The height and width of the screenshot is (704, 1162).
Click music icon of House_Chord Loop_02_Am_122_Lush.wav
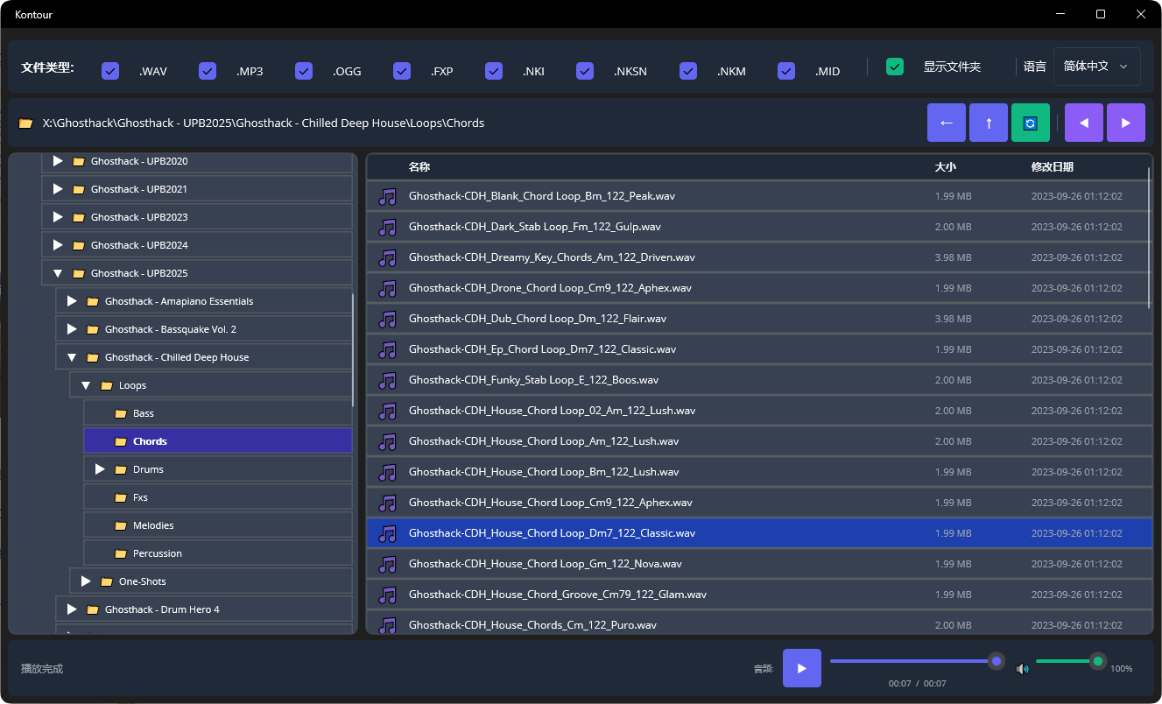coord(387,411)
